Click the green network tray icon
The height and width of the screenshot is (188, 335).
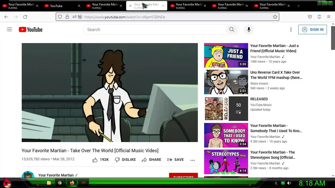point(283,183)
